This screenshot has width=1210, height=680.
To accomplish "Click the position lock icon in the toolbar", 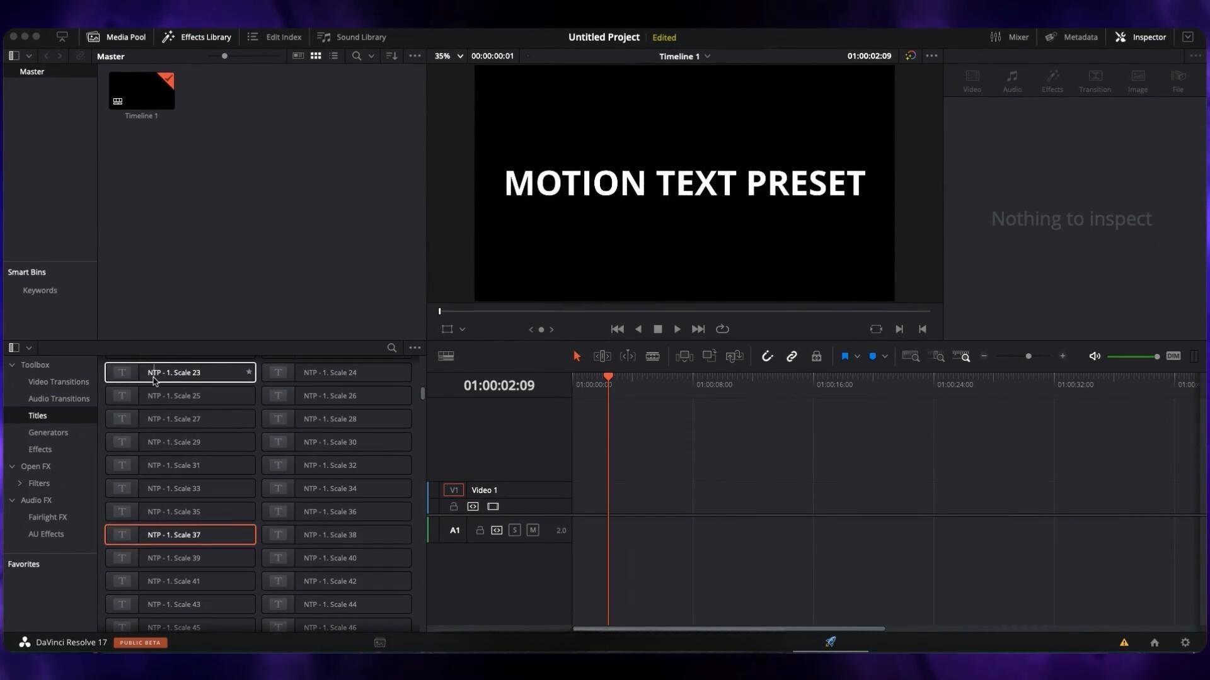I will 816,356.
